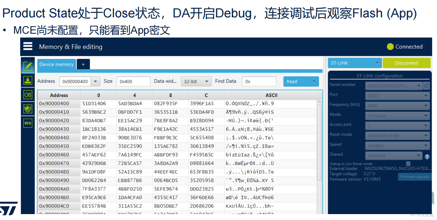Click the serial number refresh icon
437x220 pixels.
[x=427, y=85]
